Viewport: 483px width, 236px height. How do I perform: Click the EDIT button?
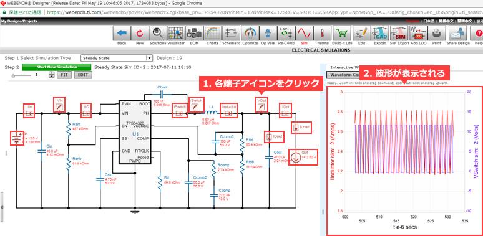[83, 75]
